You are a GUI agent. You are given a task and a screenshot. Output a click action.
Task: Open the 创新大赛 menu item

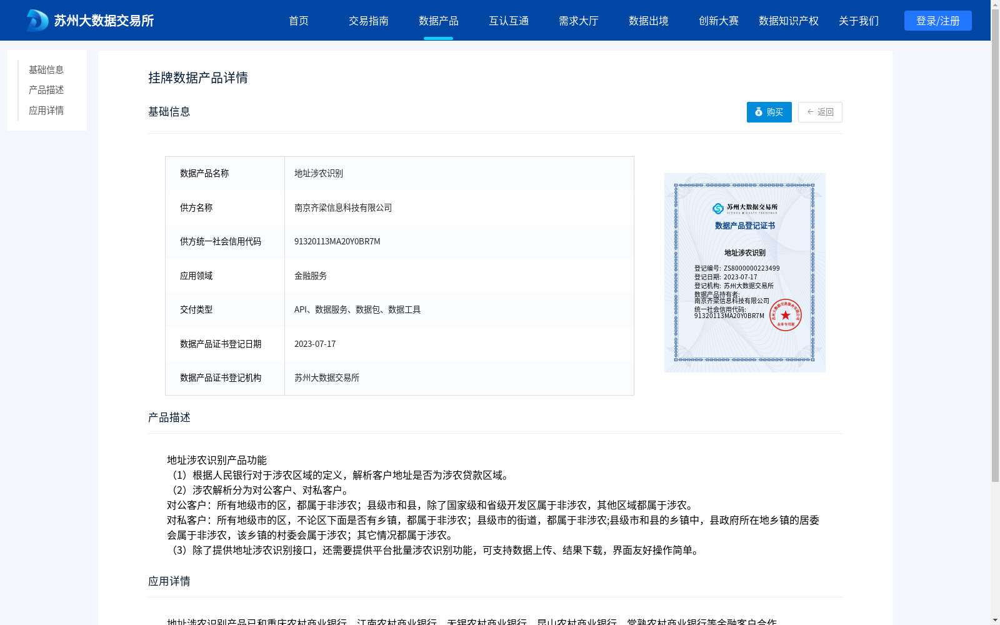[x=719, y=21]
